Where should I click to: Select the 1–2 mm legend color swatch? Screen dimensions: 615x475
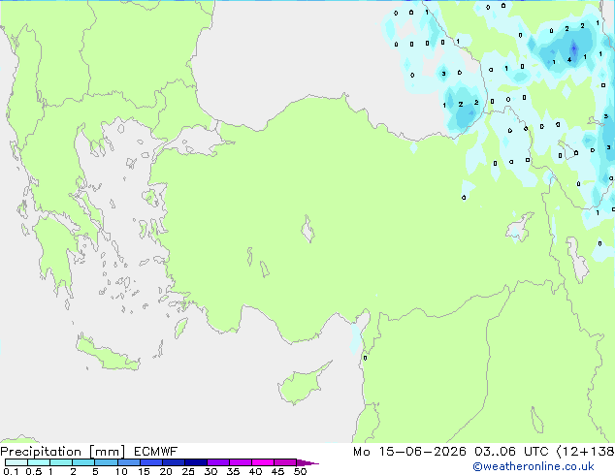click(61, 462)
